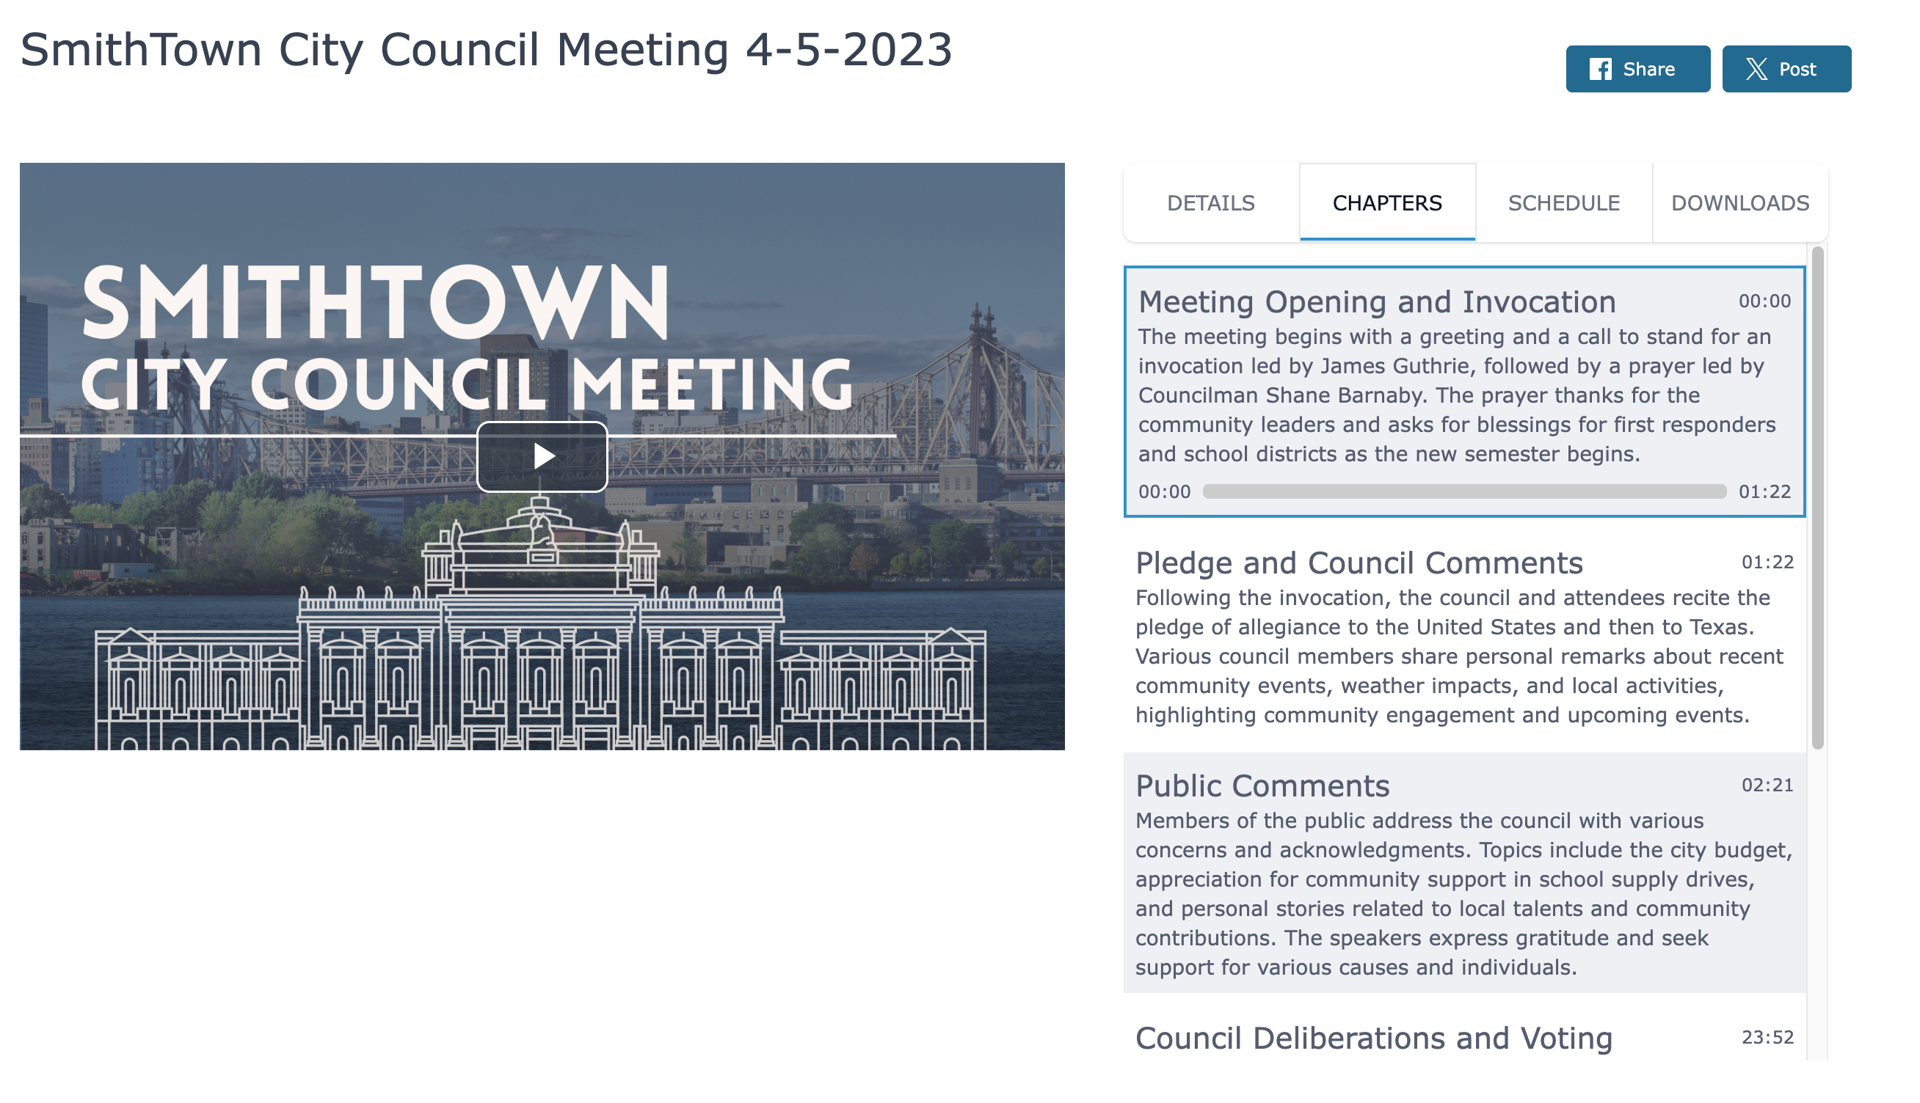The image size is (1920, 1103).
Task: Click the 01:22 timestamp for Pledge chapter
Action: click(1767, 562)
